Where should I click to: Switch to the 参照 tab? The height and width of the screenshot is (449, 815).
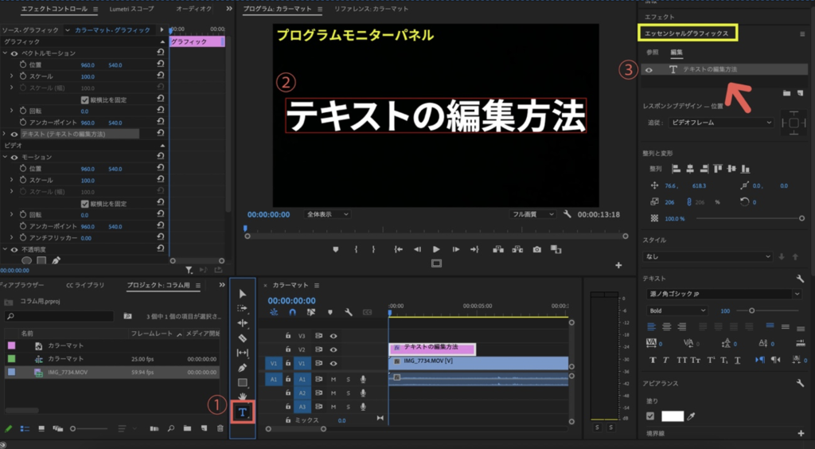652,52
